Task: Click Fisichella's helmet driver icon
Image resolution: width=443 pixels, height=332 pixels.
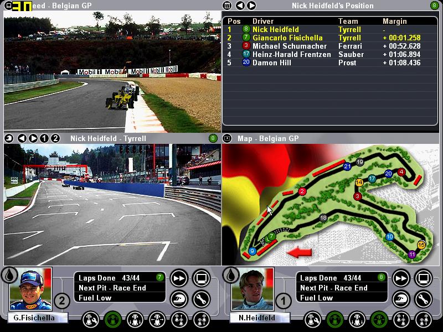Action: point(179,299)
